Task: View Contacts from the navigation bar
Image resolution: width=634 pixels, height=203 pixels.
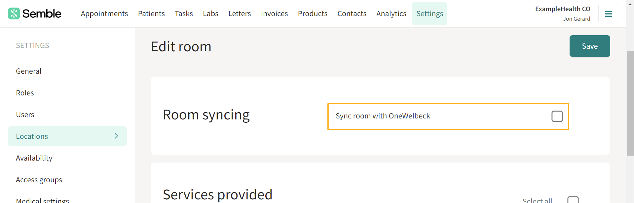Action: (352, 13)
